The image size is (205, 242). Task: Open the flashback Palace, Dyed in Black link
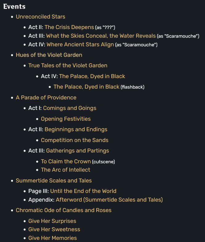click(x=86, y=87)
